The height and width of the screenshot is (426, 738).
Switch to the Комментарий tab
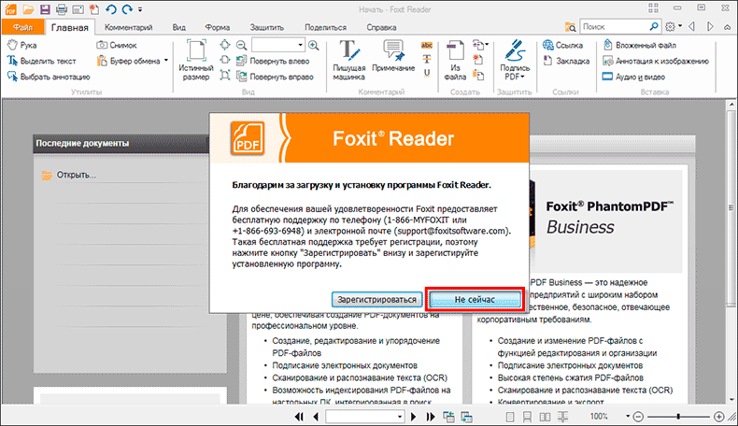coord(129,27)
